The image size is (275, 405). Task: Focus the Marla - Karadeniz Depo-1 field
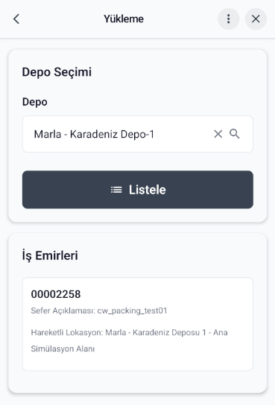pos(137,134)
